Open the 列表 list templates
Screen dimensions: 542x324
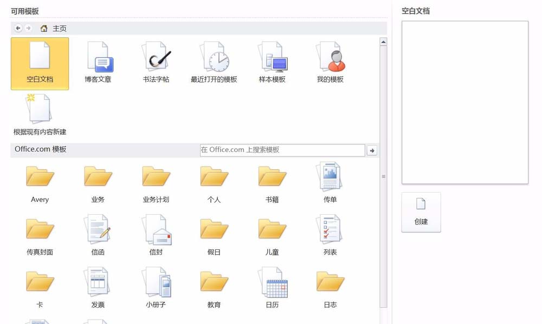(x=330, y=235)
